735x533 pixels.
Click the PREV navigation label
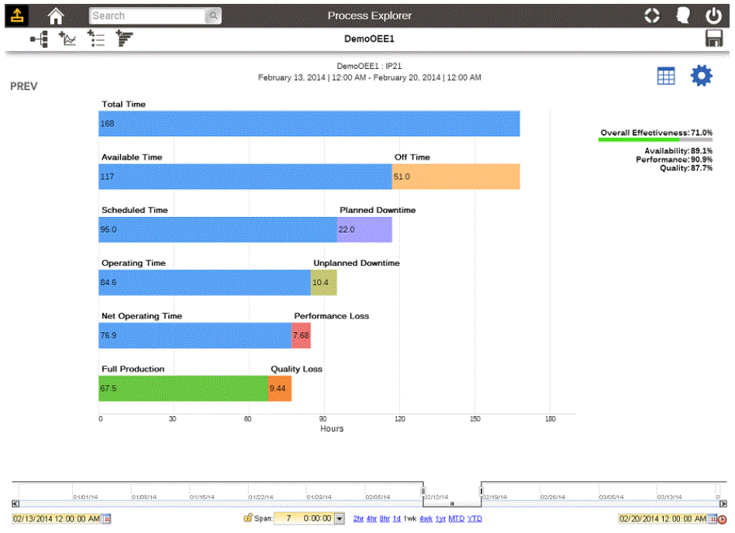point(24,86)
